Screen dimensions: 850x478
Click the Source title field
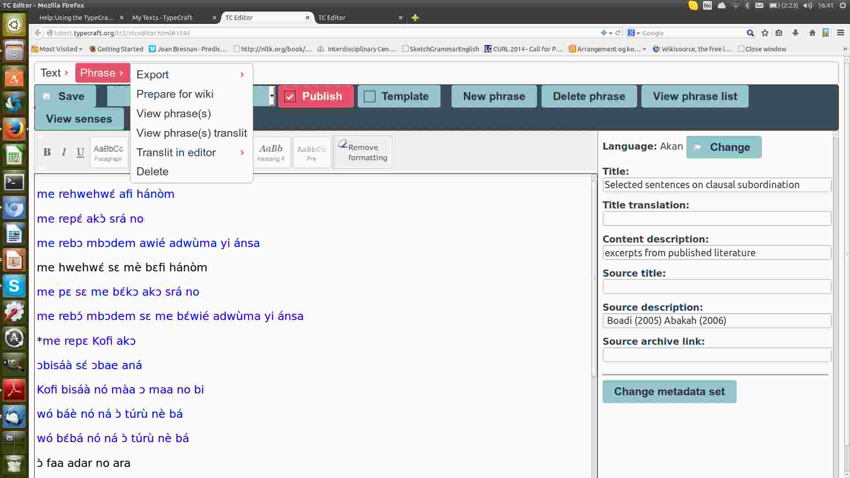[717, 287]
